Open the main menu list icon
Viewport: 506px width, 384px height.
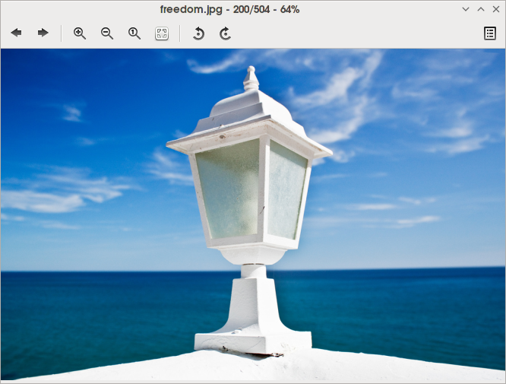coord(490,33)
